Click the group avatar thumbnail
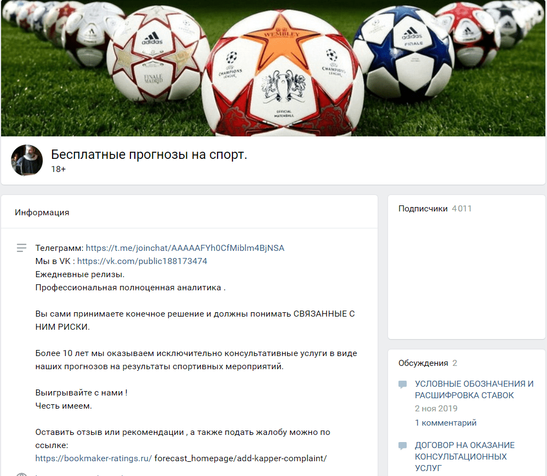This screenshot has height=476, width=547. coord(27,160)
